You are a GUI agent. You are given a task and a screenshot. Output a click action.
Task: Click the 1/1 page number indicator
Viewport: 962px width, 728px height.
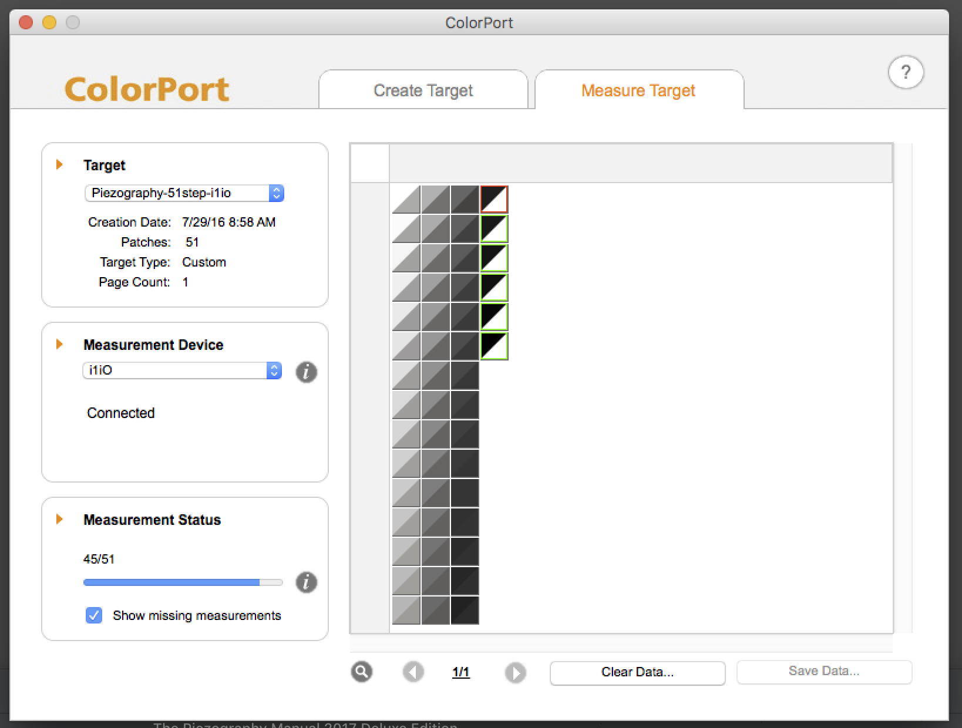461,672
